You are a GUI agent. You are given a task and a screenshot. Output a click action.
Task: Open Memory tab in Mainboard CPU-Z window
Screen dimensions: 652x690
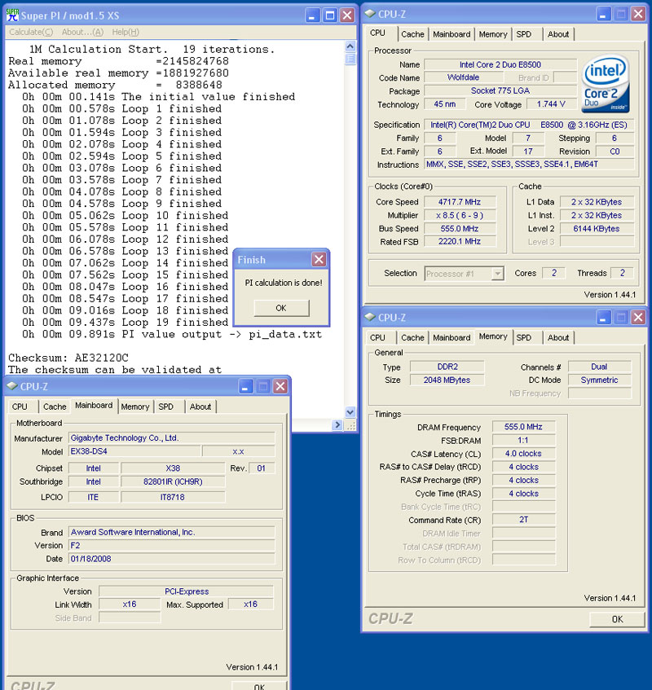pos(134,407)
